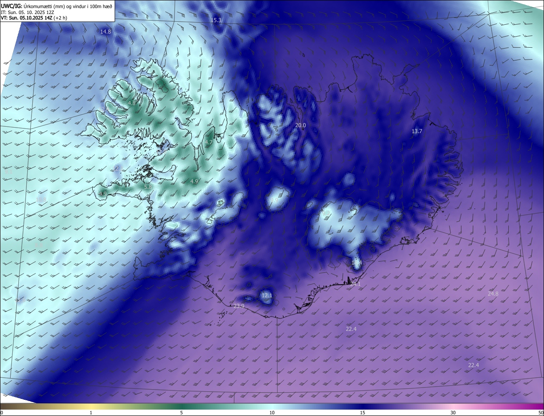Viewport: 544px width, 416px height.
Task: Click the 23.9 value label
Action: [x=239, y=306]
